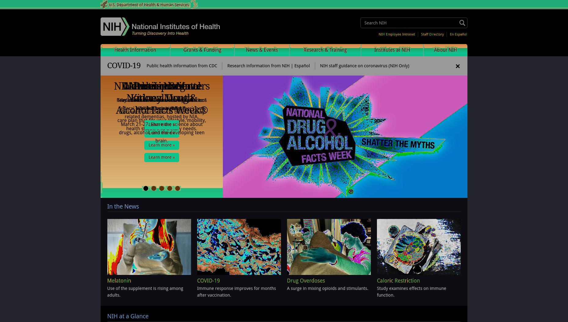Open the Research & Training menu
The width and height of the screenshot is (568, 322).
tap(325, 50)
